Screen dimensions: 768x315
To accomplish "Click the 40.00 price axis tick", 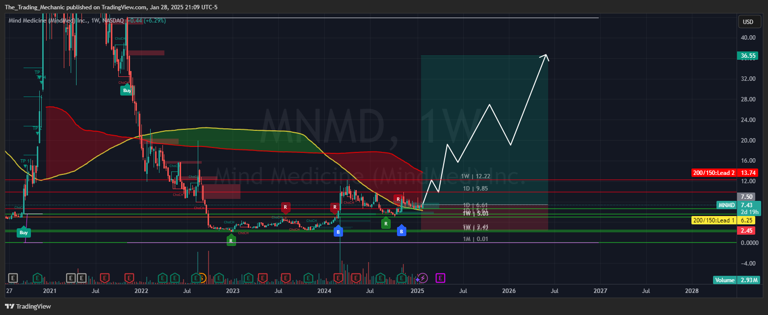I will [748, 38].
